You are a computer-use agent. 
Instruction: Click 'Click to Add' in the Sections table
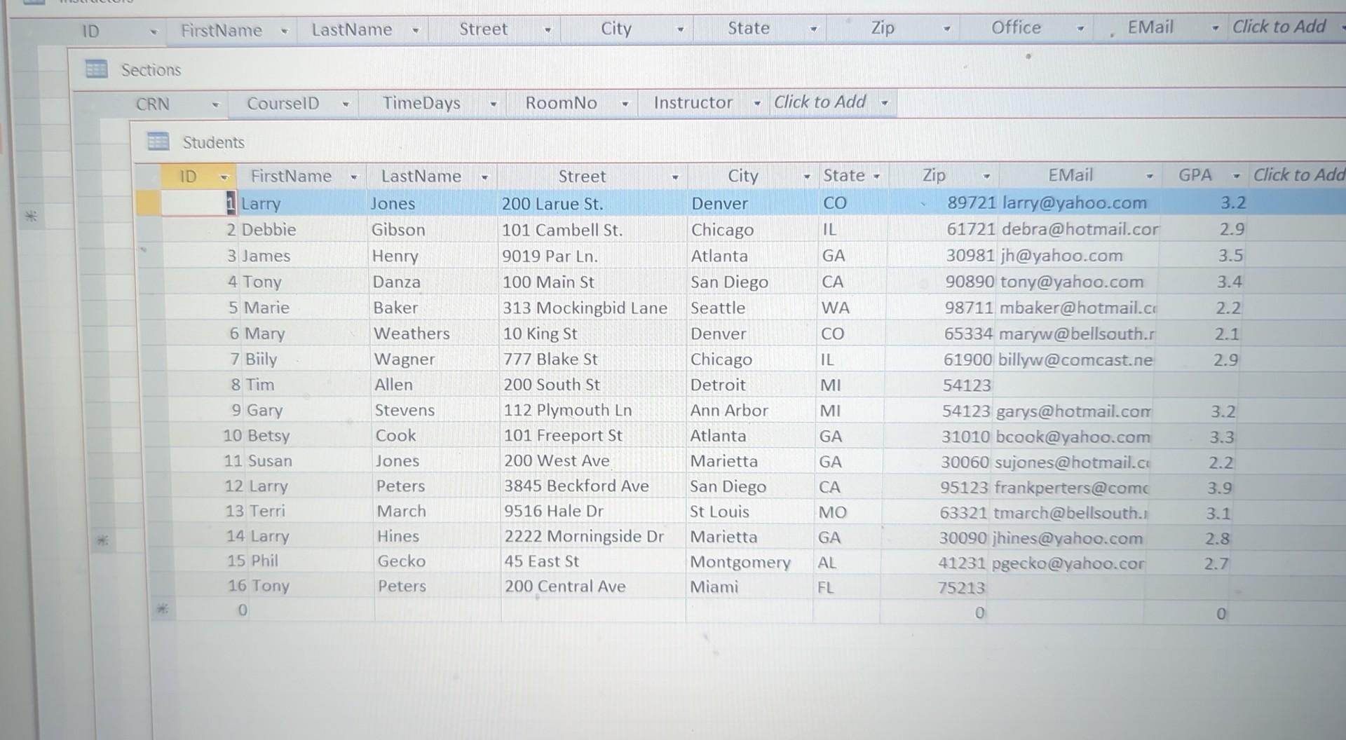[820, 102]
